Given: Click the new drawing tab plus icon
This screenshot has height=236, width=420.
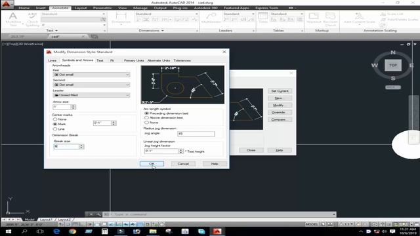Looking at the screenshot, I should click(94, 37).
